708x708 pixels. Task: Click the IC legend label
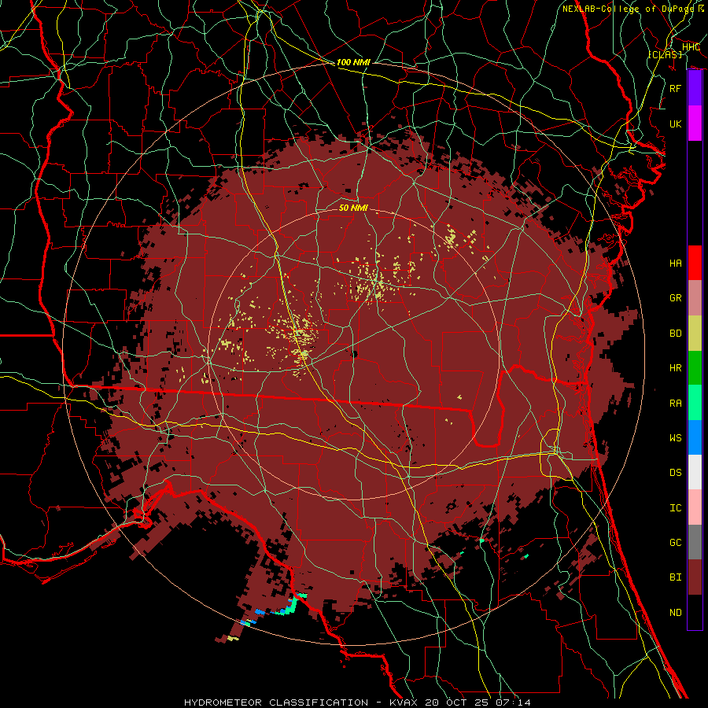(x=676, y=508)
